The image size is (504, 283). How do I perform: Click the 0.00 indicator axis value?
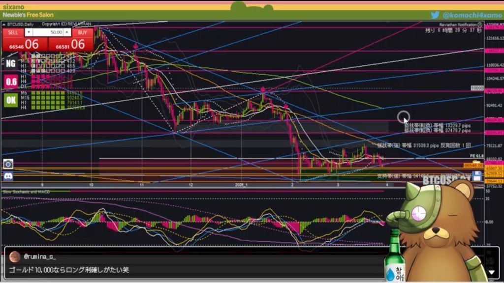(489, 222)
